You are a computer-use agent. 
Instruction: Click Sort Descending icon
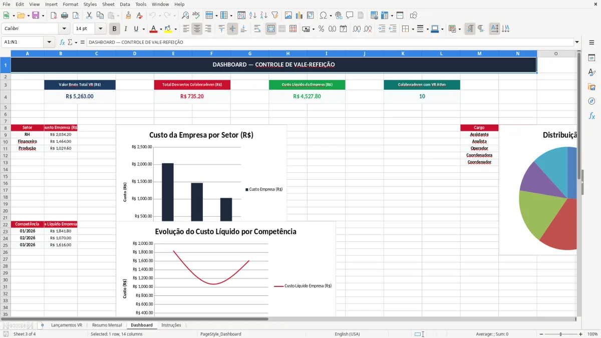tap(263, 16)
